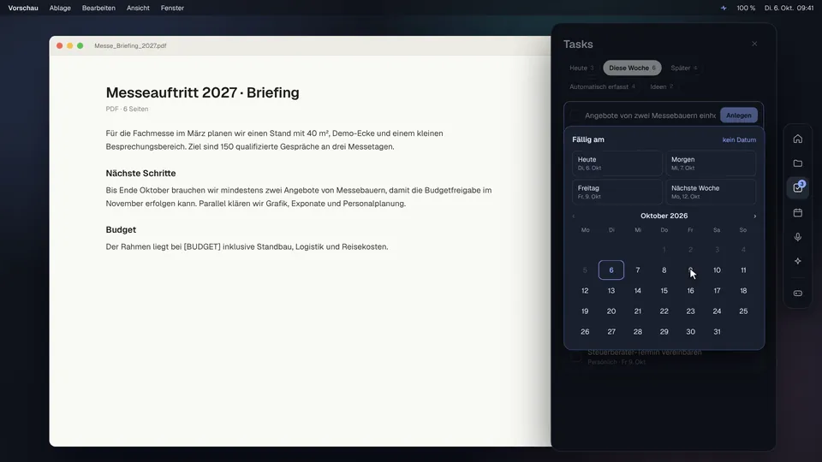The height and width of the screenshot is (462, 822).
Task: Click the new task text input field
Action: point(650,115)
